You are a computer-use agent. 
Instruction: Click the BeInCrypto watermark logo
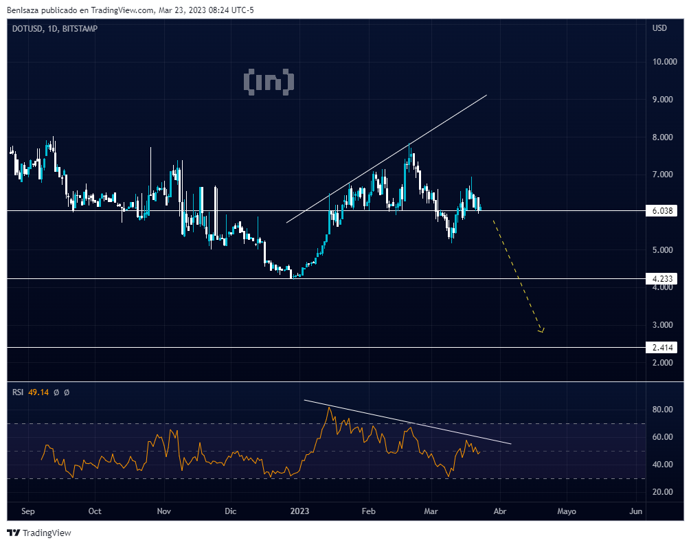[269, 82]
